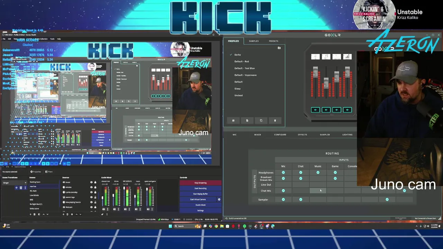Uncheck Chat to Broadcast Stream Mix routing

tap(301, 178)
